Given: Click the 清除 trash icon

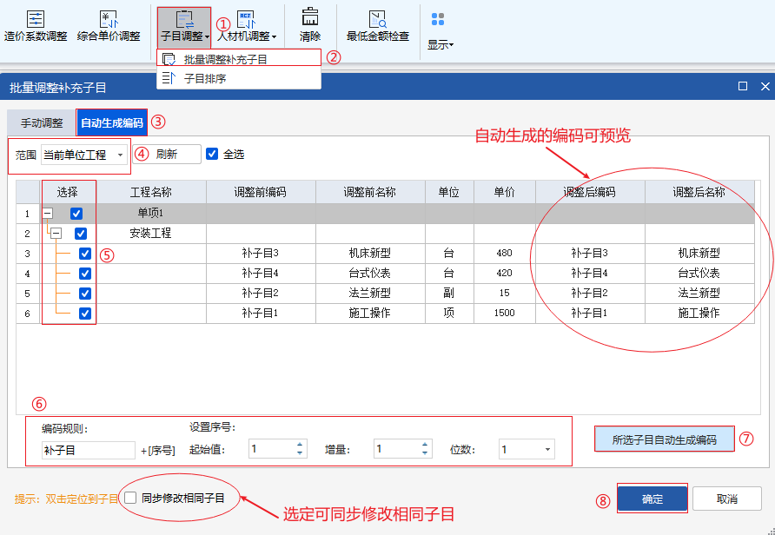Looking at the screenshot, I should tap(310, 17).
